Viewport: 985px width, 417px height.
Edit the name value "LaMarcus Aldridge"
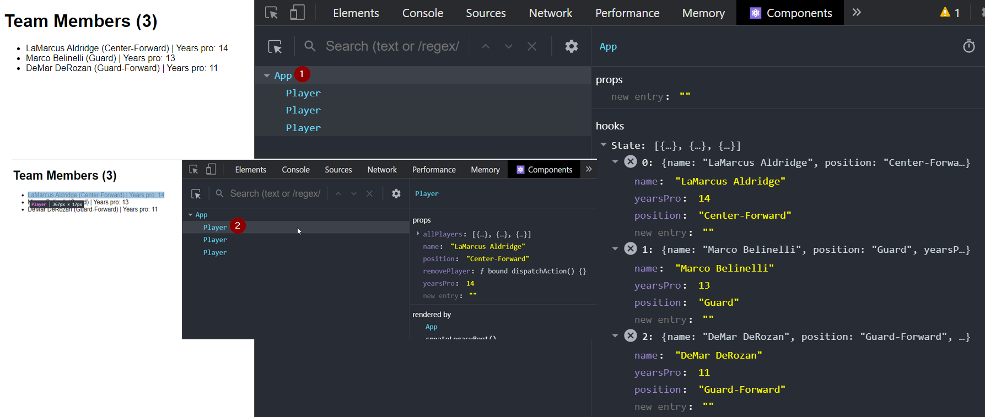730,181
